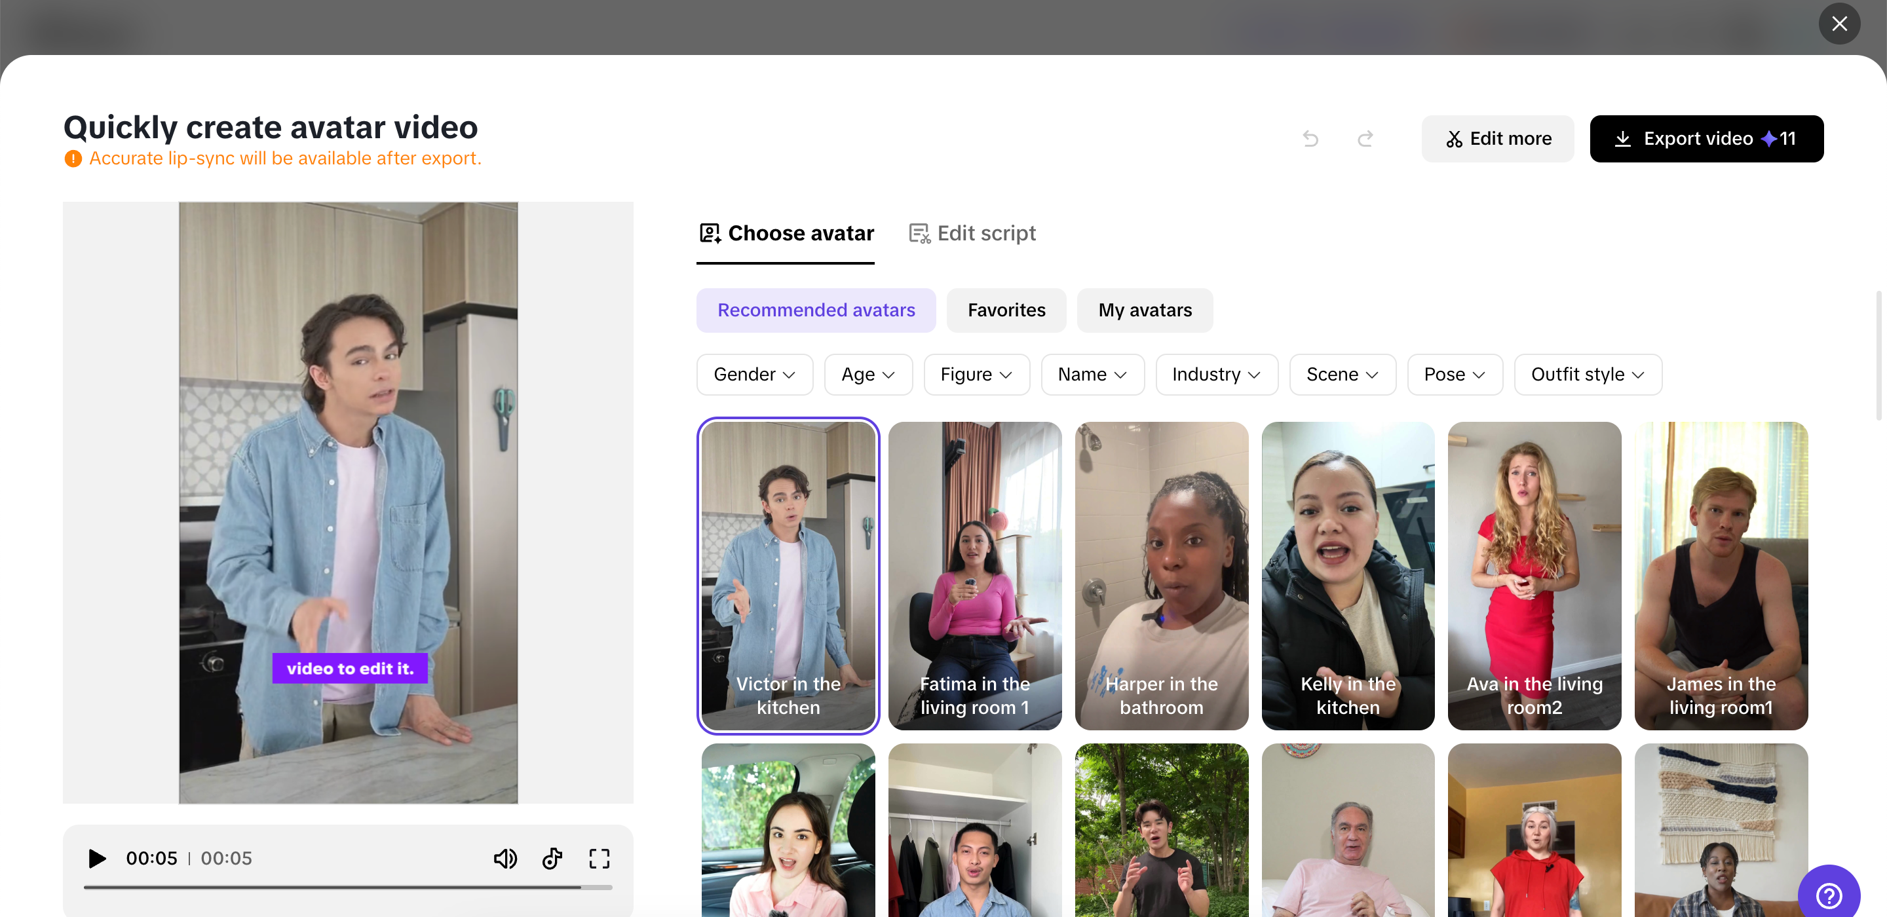This screenshot has height=917, width=1887.
Task: Select the Fatima in the living room avatar
Action: [974, 576]
